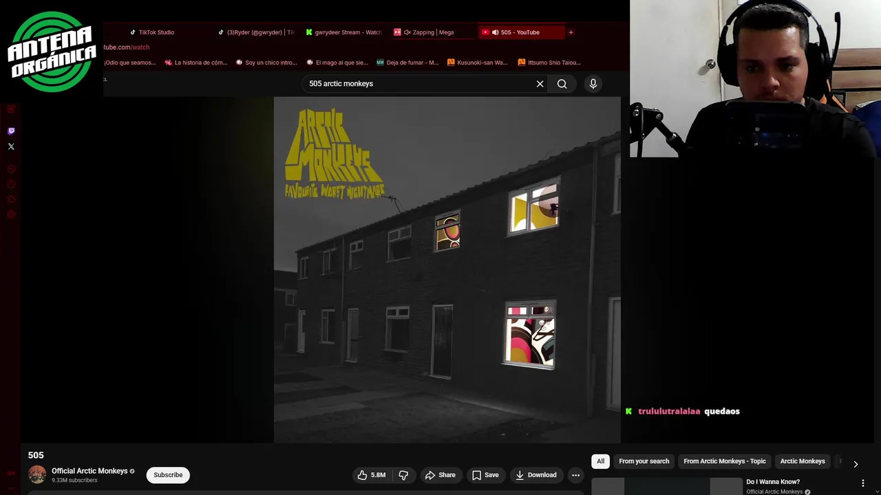Screen dimensions: 881x495
Task: Click the 505 video title text
Action: click(x=36, y=455)
